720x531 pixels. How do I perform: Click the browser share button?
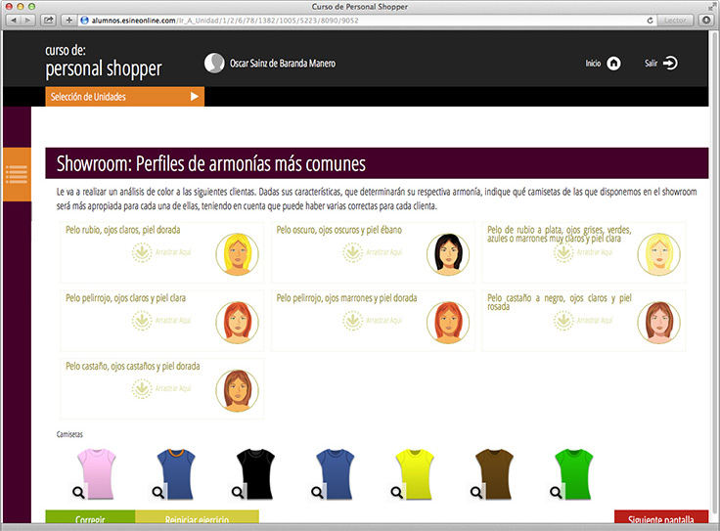pyautogui.click(x=49, y=20)
